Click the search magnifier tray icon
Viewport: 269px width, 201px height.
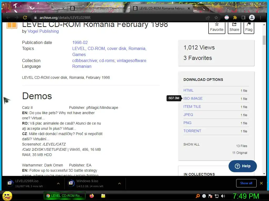tap(198, 196)
